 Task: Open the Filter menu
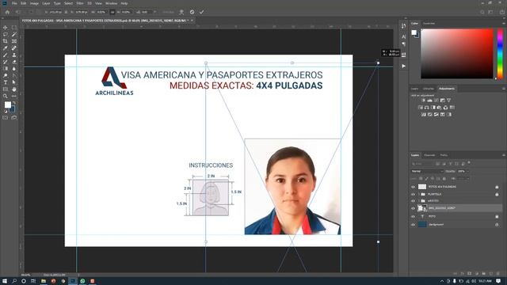(x=80, y=3)
